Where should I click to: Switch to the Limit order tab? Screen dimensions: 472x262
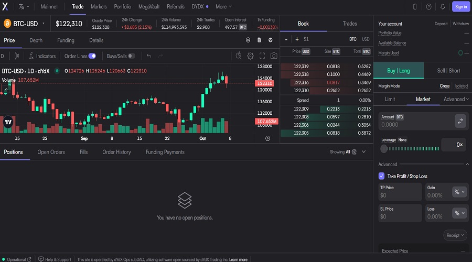(390, 99)
